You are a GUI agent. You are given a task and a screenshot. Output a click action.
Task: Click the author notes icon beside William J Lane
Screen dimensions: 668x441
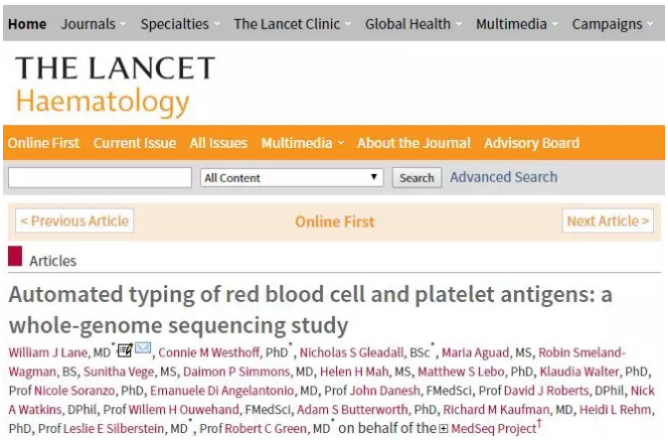click(x=125, y=350)
